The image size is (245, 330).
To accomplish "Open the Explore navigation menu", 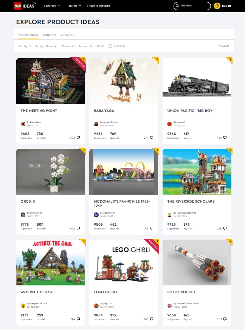I will (x=52, y=6).
